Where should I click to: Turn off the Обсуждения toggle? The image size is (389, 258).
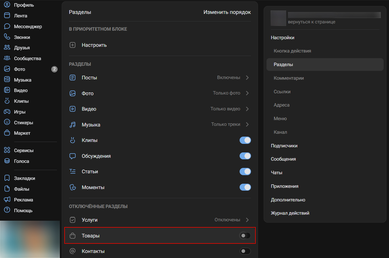[x=245, y=156]
